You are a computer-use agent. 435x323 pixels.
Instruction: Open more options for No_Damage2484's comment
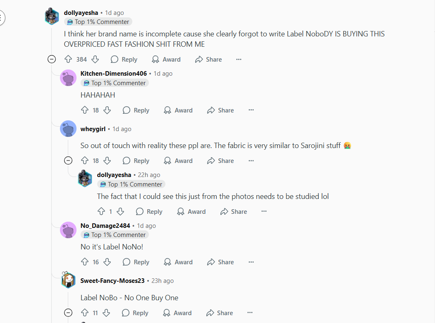point(251,262)
